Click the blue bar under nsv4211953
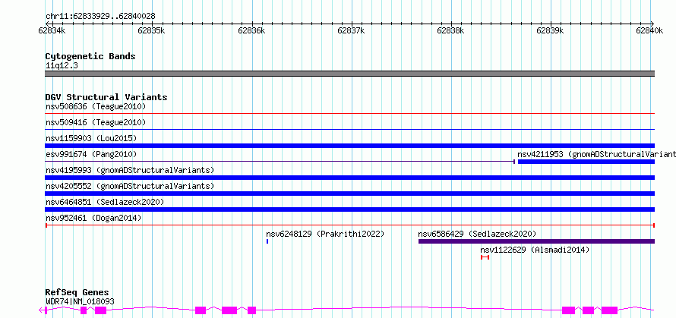676x318 pixels. click(586, 162)
